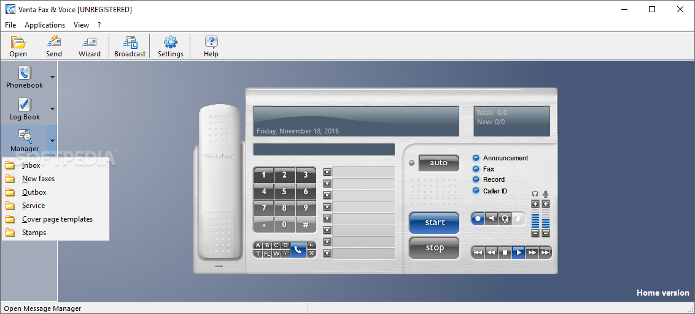Viewport: 695px width, 314px height.
Task: Click the greyed mute microphone icon
Action: [518, 219]
